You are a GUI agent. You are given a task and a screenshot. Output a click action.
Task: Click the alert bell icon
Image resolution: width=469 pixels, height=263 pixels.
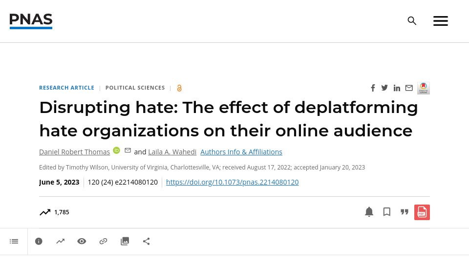click(369, 212)
